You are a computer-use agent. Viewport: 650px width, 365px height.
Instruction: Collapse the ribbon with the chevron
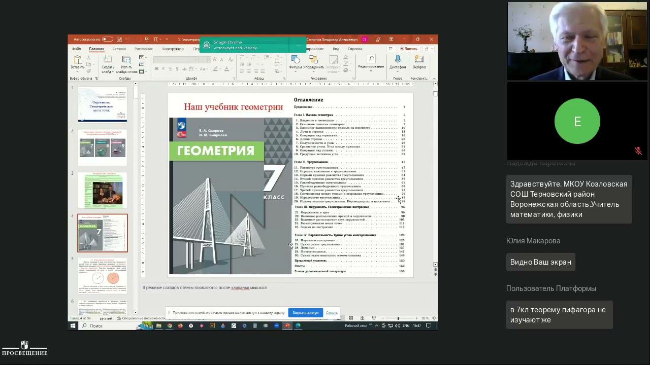(434, 79)
